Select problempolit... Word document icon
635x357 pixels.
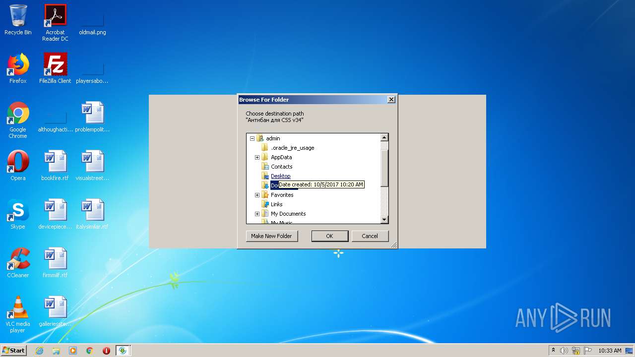[x=92, y=117]
